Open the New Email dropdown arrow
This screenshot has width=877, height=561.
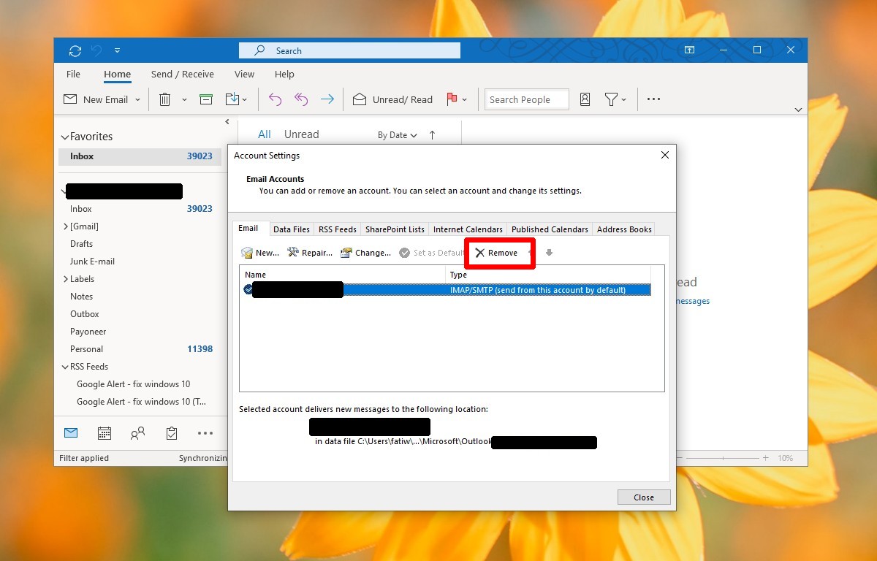click(x=137, y=100)
